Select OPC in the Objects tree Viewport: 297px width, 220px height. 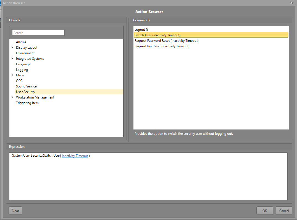tap(19, 81)
